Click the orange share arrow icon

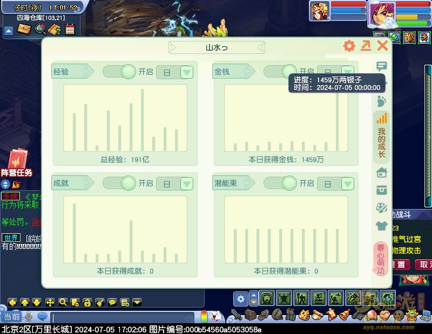pyautogui.click(x=366, y=46)
